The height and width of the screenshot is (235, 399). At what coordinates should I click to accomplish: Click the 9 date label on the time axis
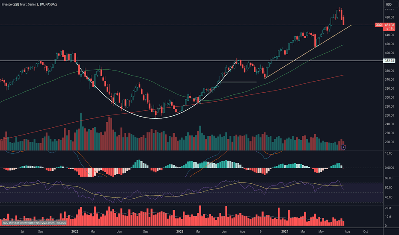coord(261,232)
